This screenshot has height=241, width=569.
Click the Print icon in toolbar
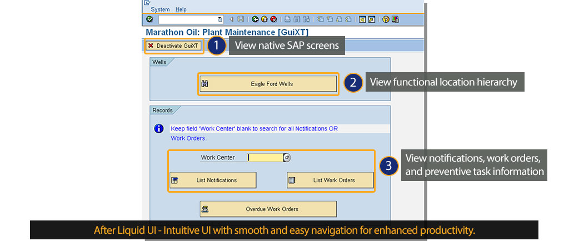pyautogui.click(x=288, y=19)
